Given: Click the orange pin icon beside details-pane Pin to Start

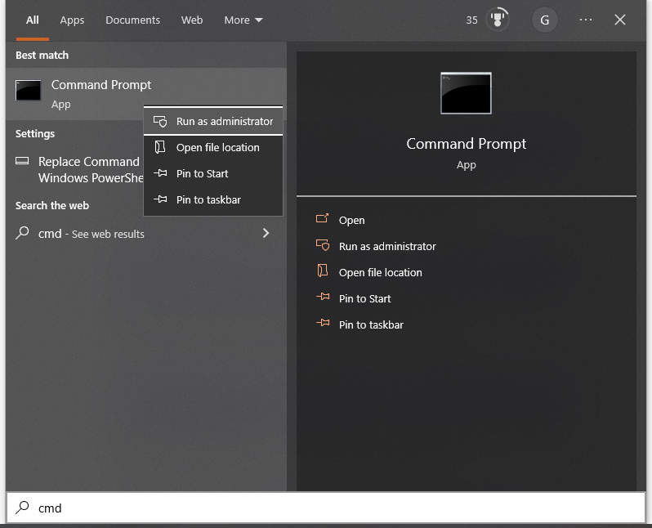Looking at the screenshot, I should coord(323,297).
